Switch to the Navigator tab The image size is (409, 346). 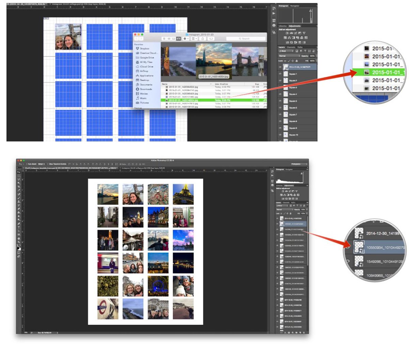pyautogui.click(x=294, y=6)
